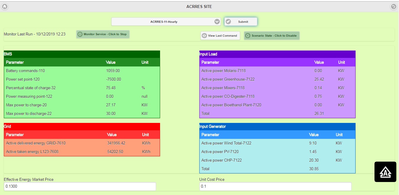
Task: Click the black house logo badge
Action: [x=385, y=172]
